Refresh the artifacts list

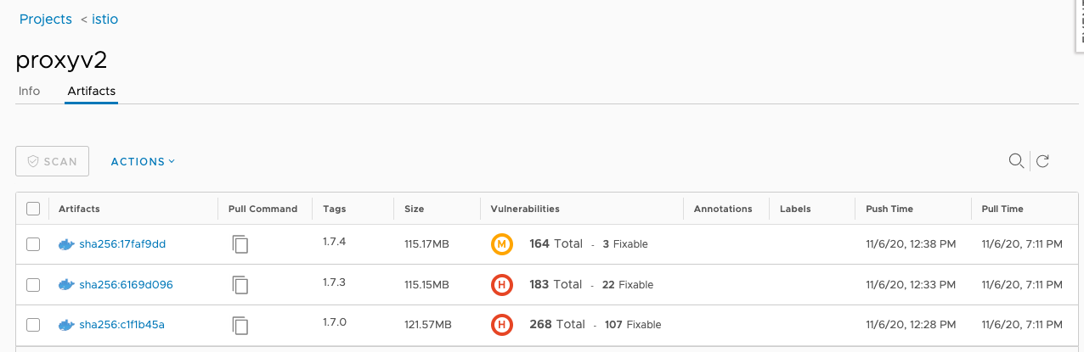pyautogui.click(x=1043, y=161)
